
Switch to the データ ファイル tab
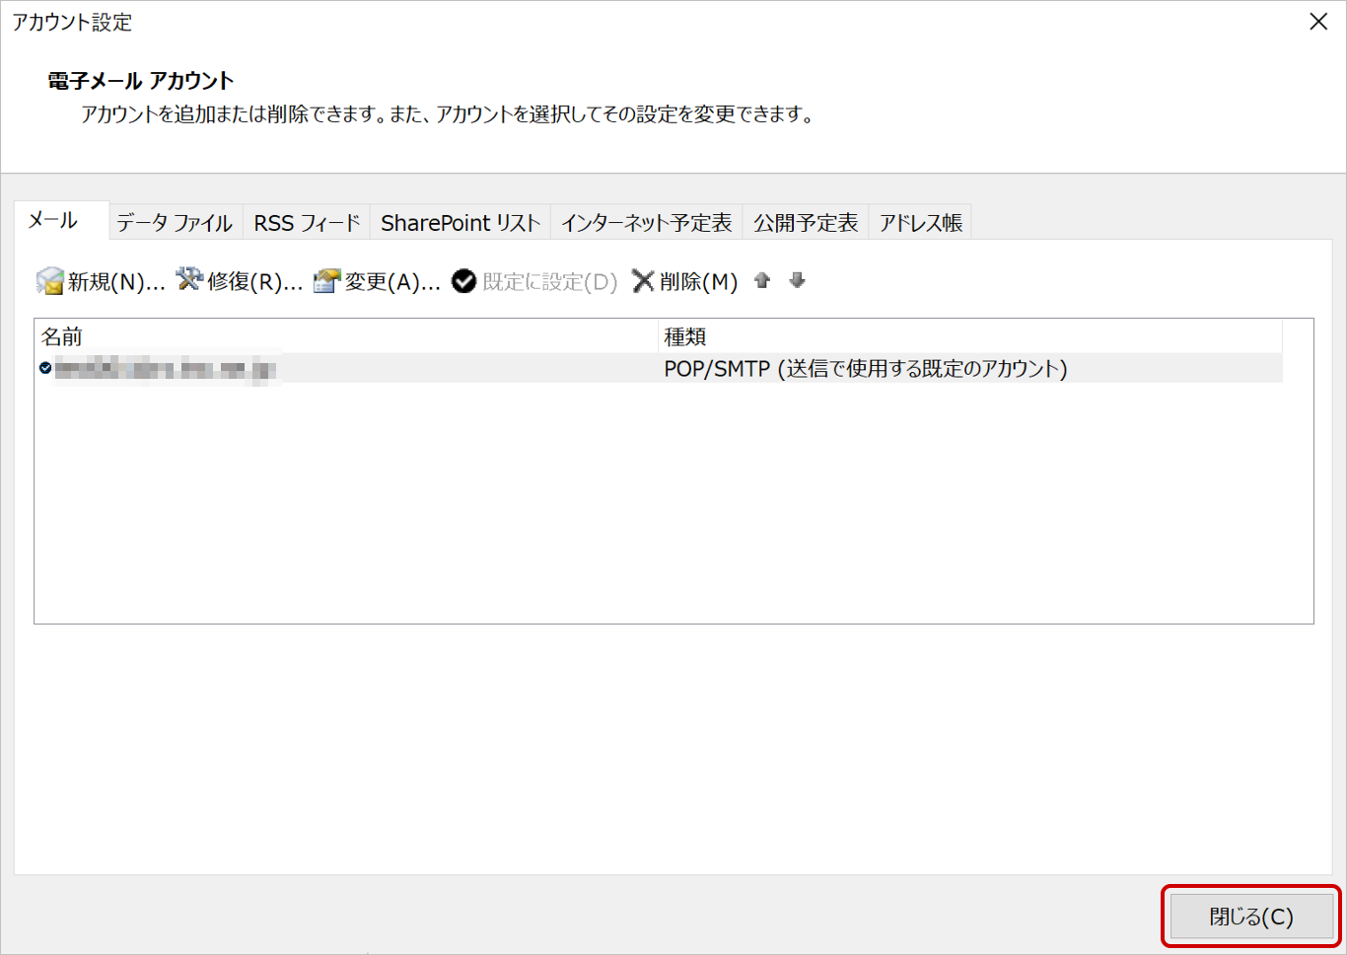(x=175, y=223)
